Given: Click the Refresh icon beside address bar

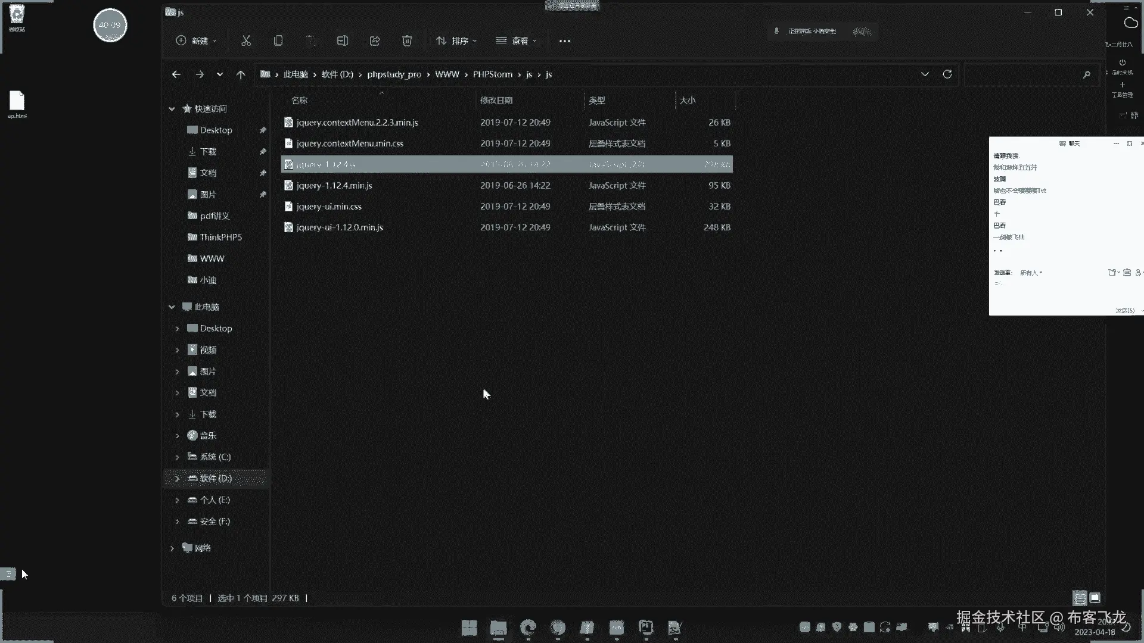Looking at the screenshot, I should pyautogui.click(x=947, y=74).
